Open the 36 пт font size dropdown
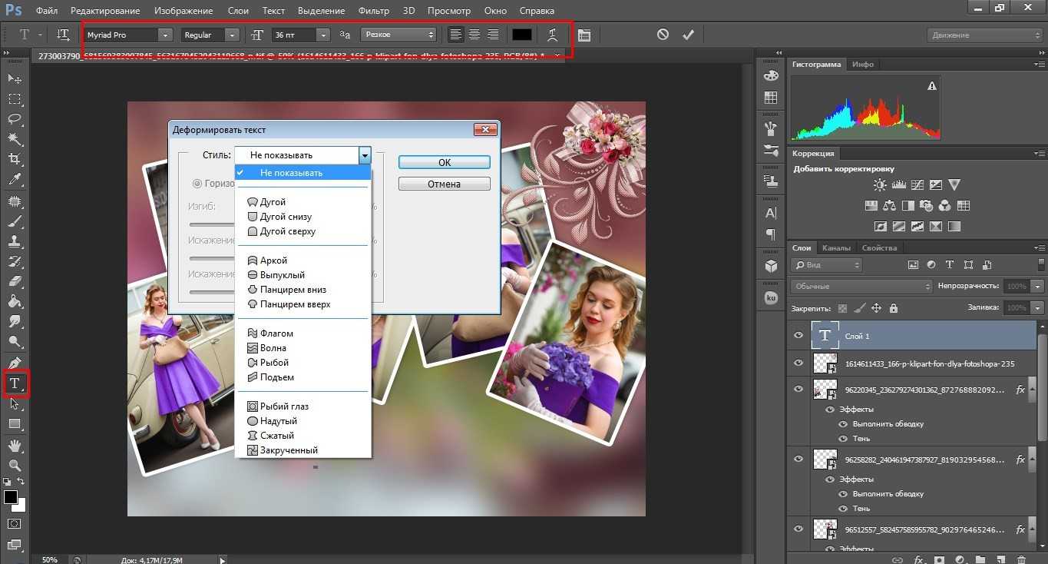This screenshot has width=1048, height=564. point(323,35)
